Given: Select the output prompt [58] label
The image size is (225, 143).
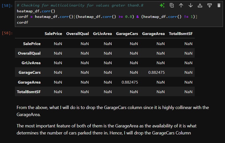Looking at the screenshot, I should 7,33.
